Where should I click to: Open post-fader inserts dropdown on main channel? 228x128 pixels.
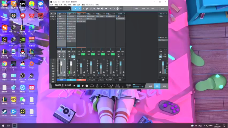click(165, 38)
